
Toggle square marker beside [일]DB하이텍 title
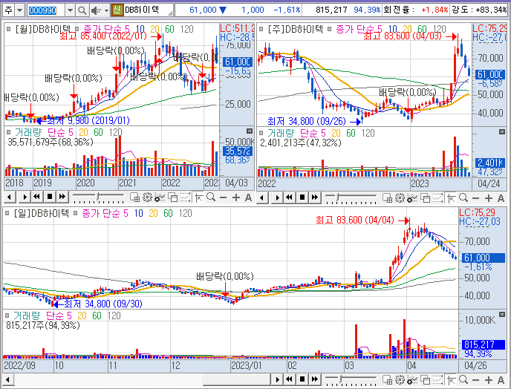(x=7, y=213)
